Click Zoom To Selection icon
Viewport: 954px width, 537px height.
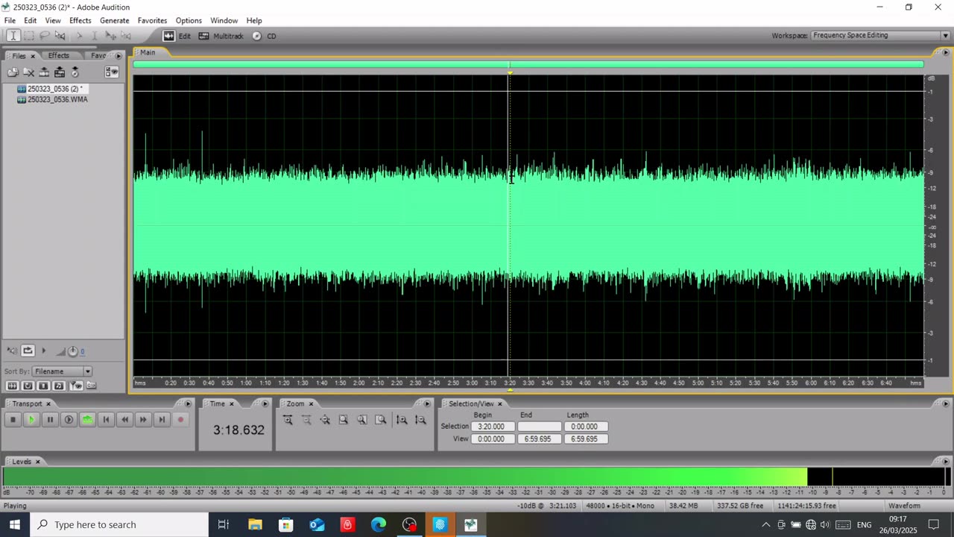click(344, 420)
